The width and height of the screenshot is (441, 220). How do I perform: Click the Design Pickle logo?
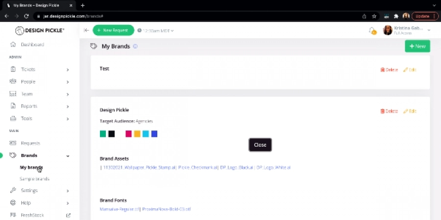point(40,30)
